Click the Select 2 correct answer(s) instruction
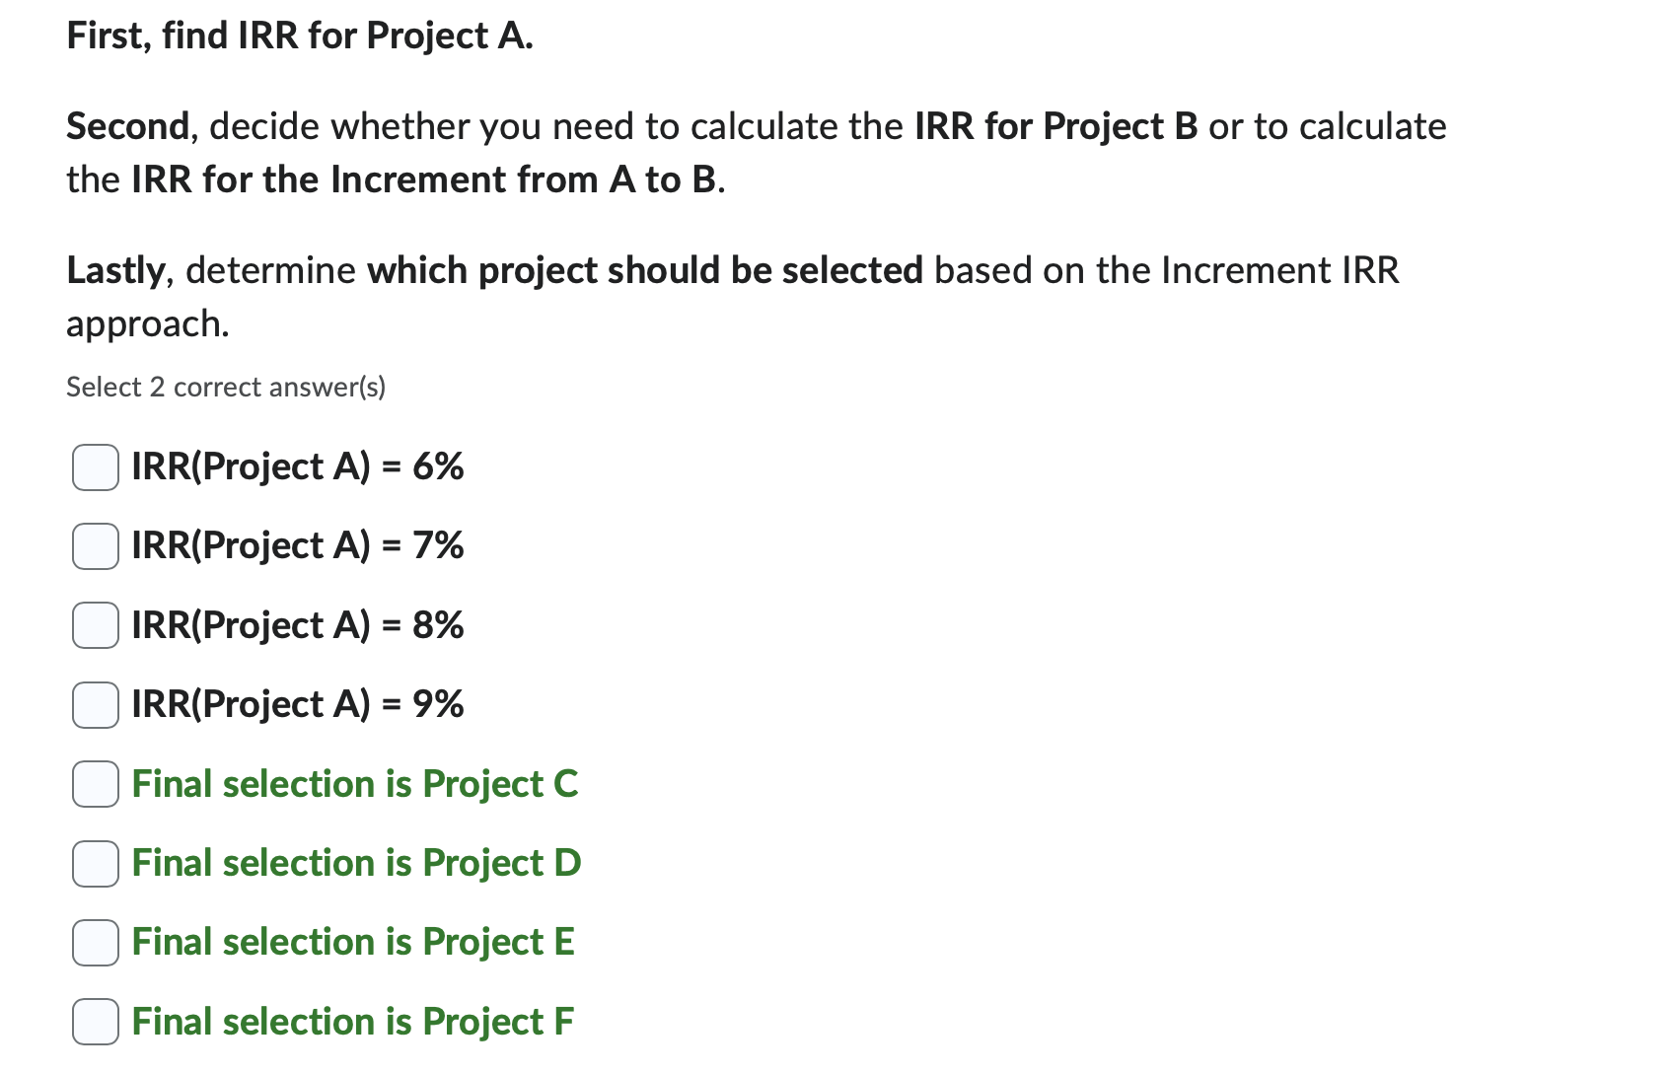The image size is (1671, 1073). point(226,387)
